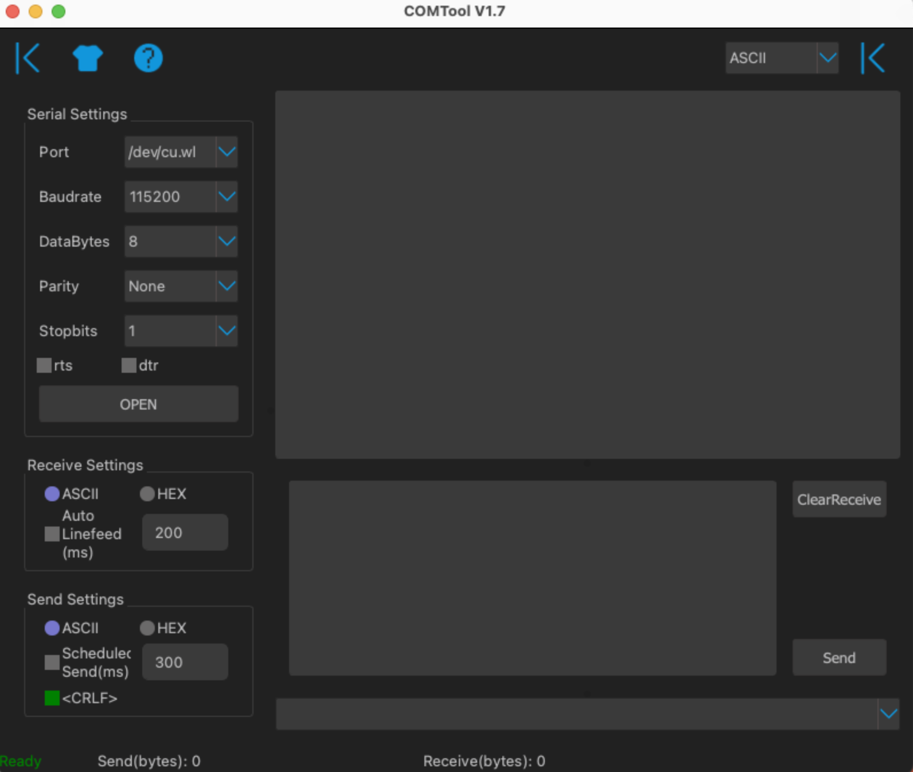Collapse the right side panel arrow icon
Screen dimensions: 913x772
pos(873,58)
